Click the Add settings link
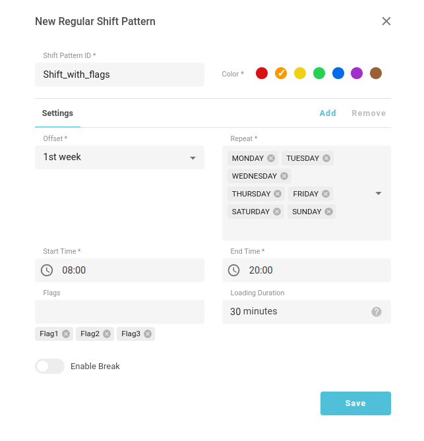 click(x=328, y=113)
